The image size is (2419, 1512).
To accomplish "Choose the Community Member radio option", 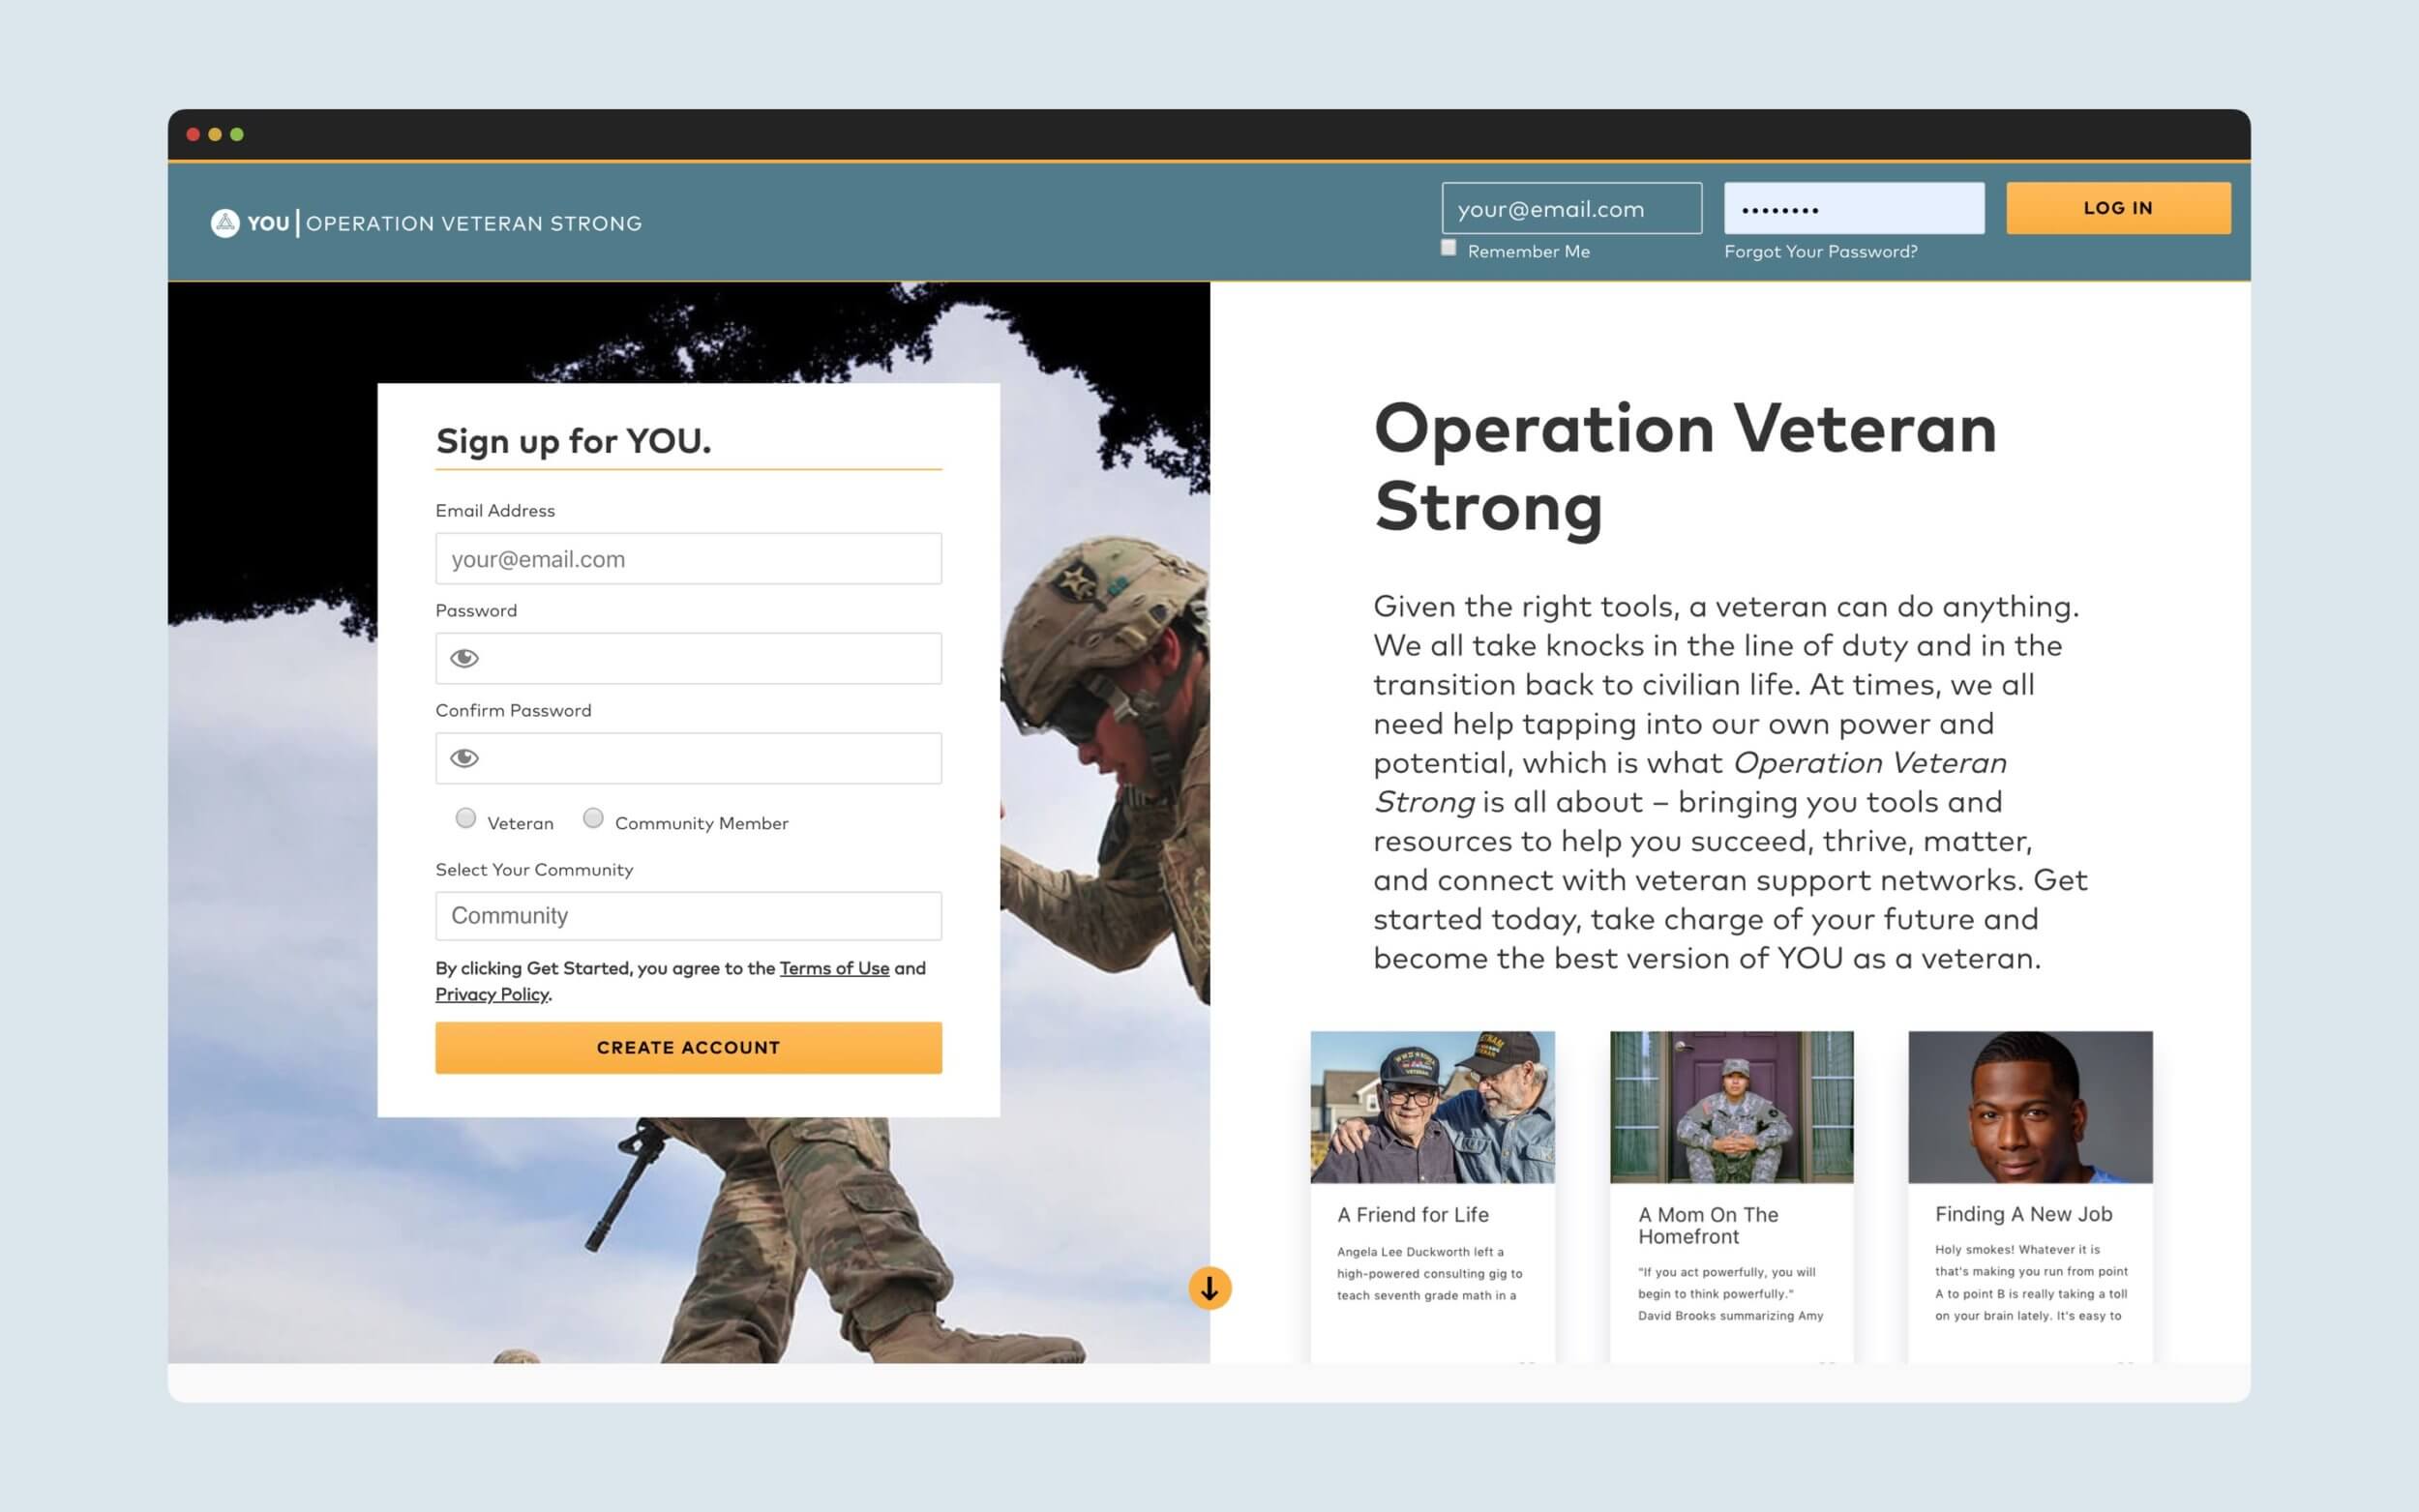I will pyautogui.click(x=593, y=818).
